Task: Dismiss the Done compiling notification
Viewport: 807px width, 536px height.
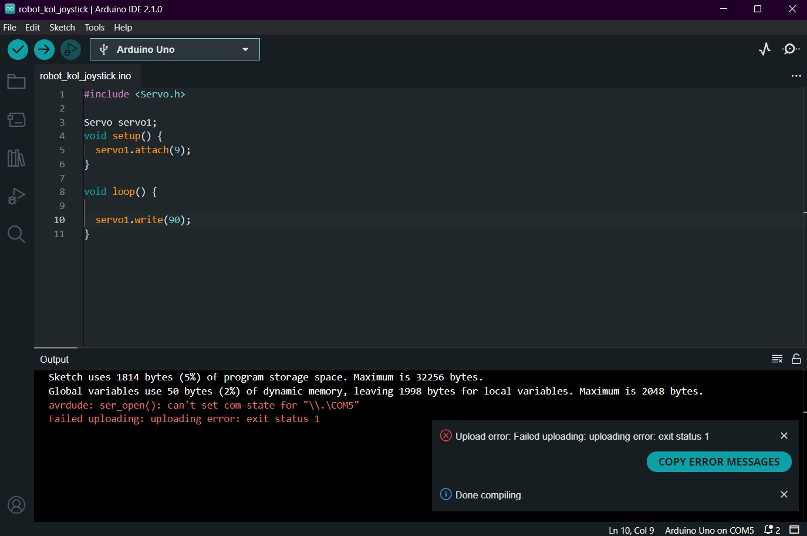Action: tap(784, 494)
